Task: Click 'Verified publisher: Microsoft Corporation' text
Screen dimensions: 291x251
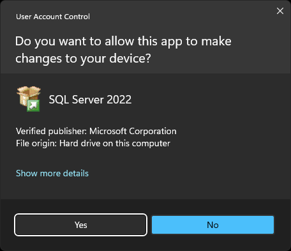Action: tap(96, 131)
